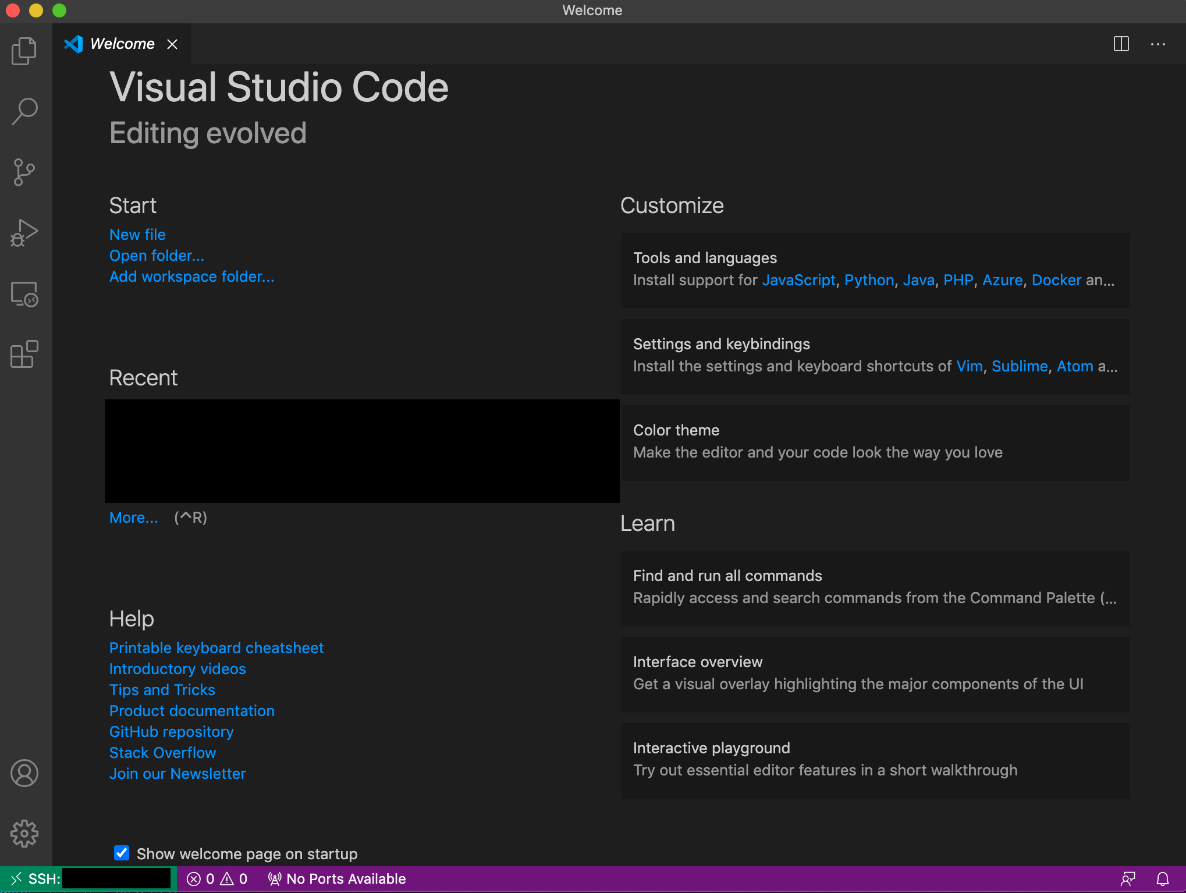Open the Extensions view
1186x893 pixels.
(24, 355)
